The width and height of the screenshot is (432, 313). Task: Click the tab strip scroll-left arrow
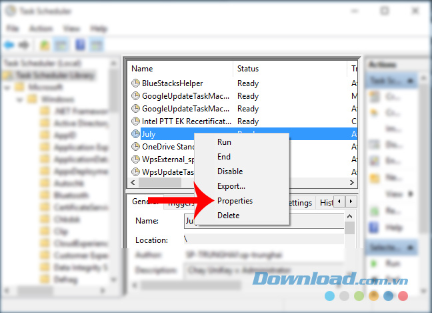pyautogui.click(x=339, y=202)
